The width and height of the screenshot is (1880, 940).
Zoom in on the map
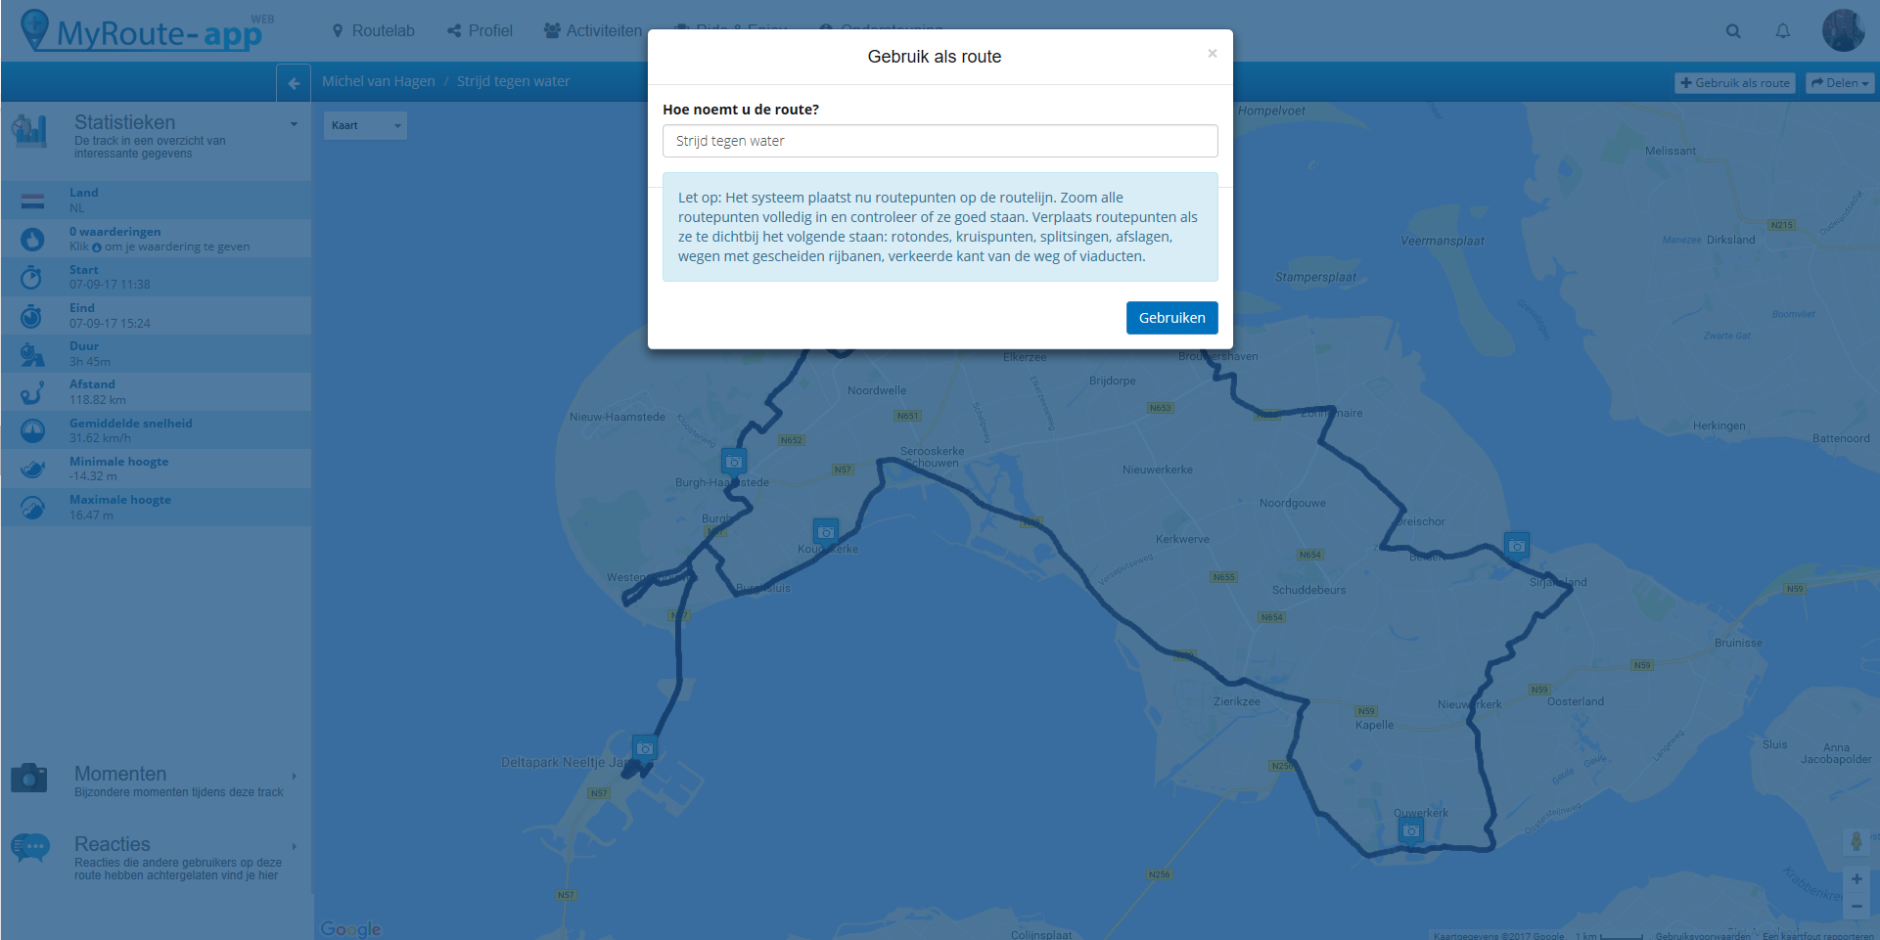point(1857,879)
